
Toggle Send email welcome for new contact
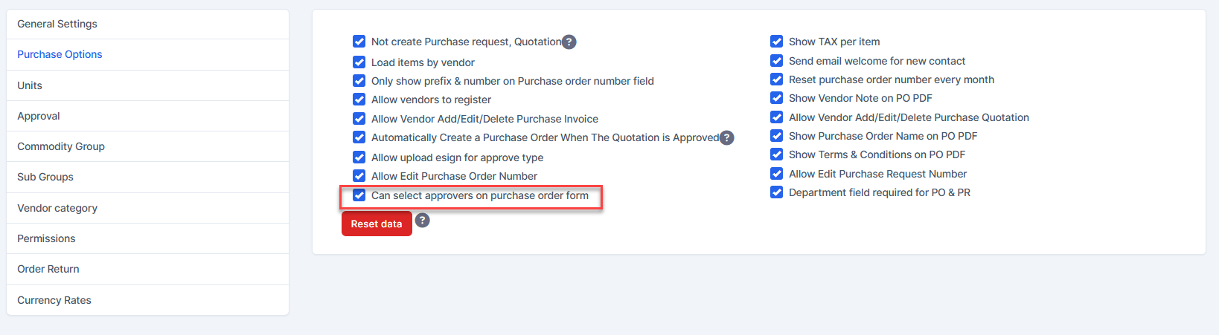click(777, 61)
